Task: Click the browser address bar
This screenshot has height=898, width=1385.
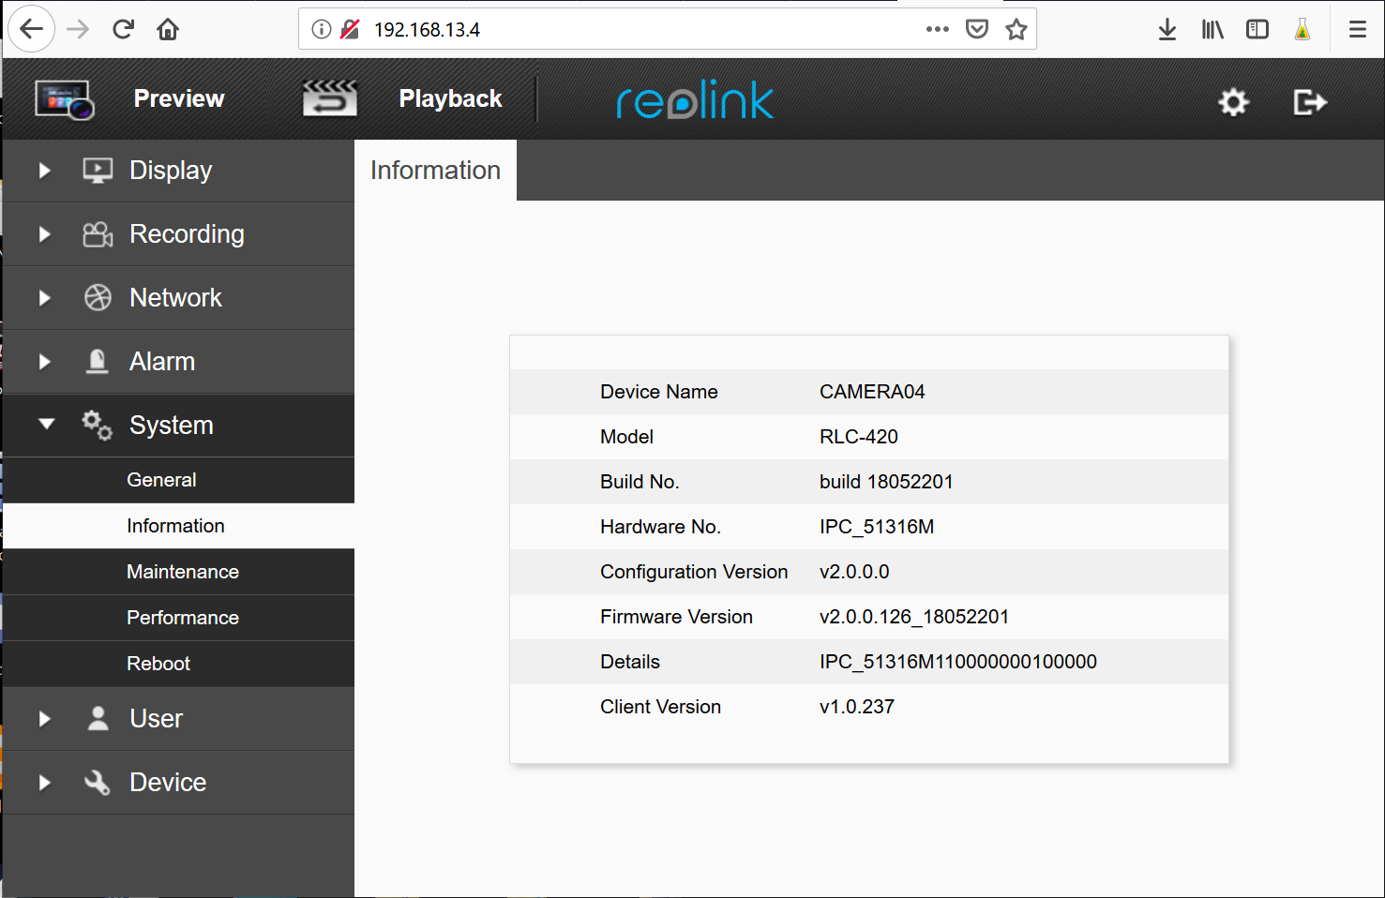Action: [x=563, y=29]
